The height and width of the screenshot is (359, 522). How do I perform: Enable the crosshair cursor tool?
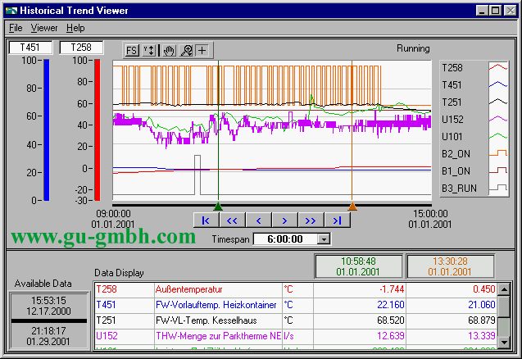click(x=202, y=50)
